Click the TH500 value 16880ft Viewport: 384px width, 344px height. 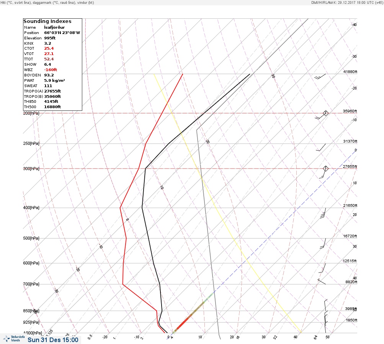pyautogui.click(x=52, y=107)
